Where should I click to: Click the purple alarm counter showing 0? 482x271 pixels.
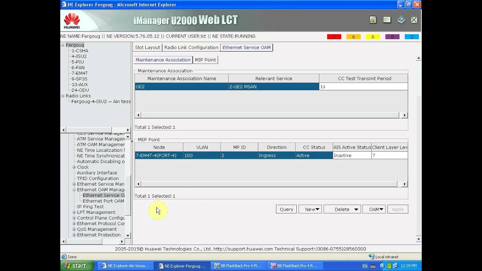(x=392, y=37)
